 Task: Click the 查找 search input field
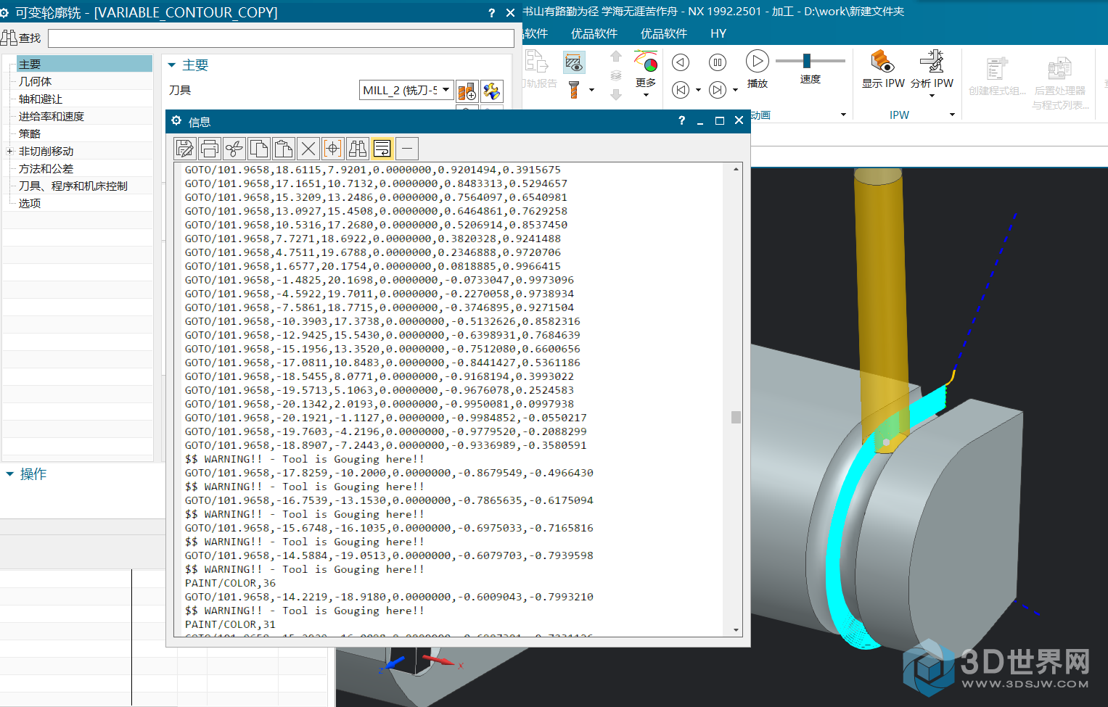coord(281,38)
